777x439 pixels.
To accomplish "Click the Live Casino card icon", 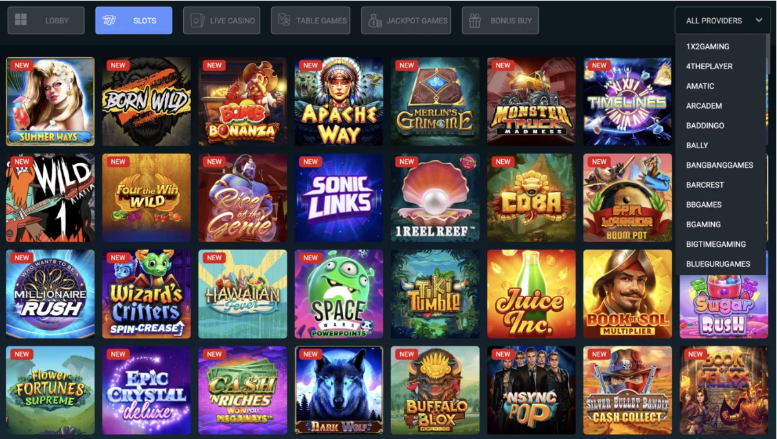I will [x=197, y=21].
